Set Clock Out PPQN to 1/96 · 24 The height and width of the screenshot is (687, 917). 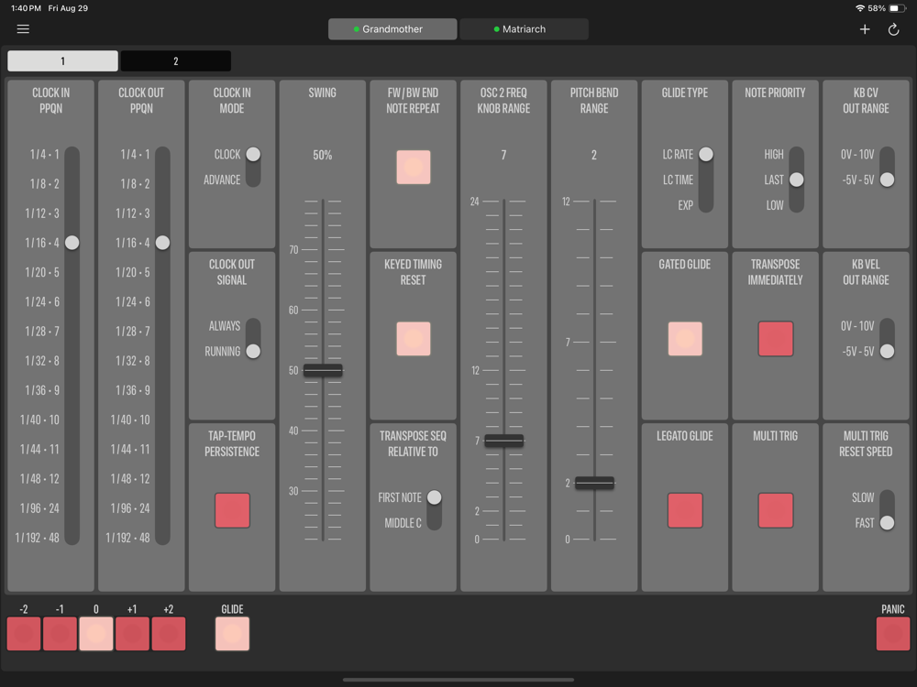pyautogui.click(x=130, y=508)
